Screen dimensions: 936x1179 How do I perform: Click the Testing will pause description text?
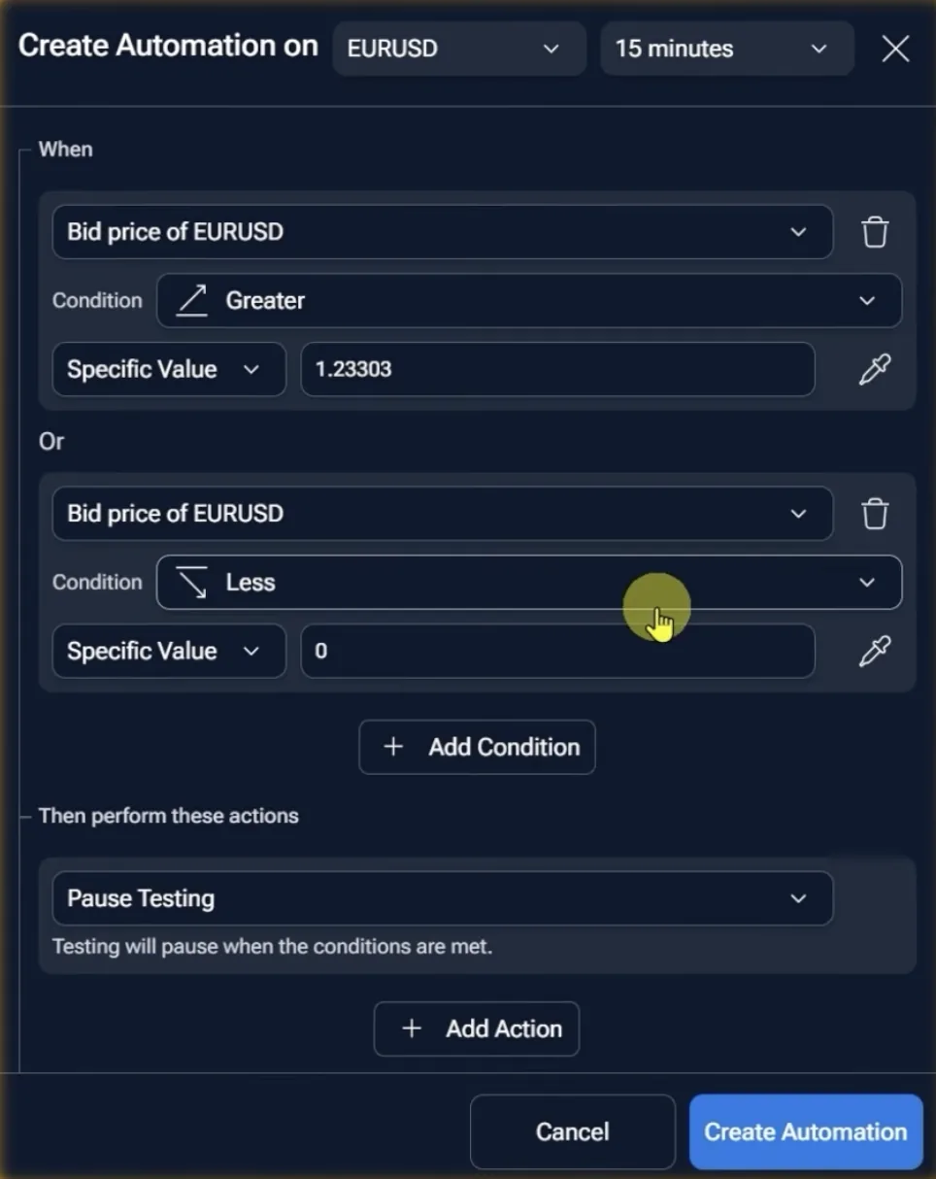273,946
